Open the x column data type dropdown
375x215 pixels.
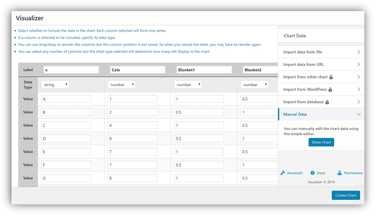point(55,85)
